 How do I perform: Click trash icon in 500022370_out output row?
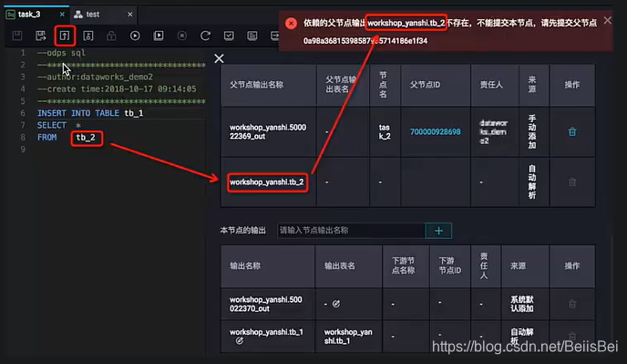[x=572, y=305]
